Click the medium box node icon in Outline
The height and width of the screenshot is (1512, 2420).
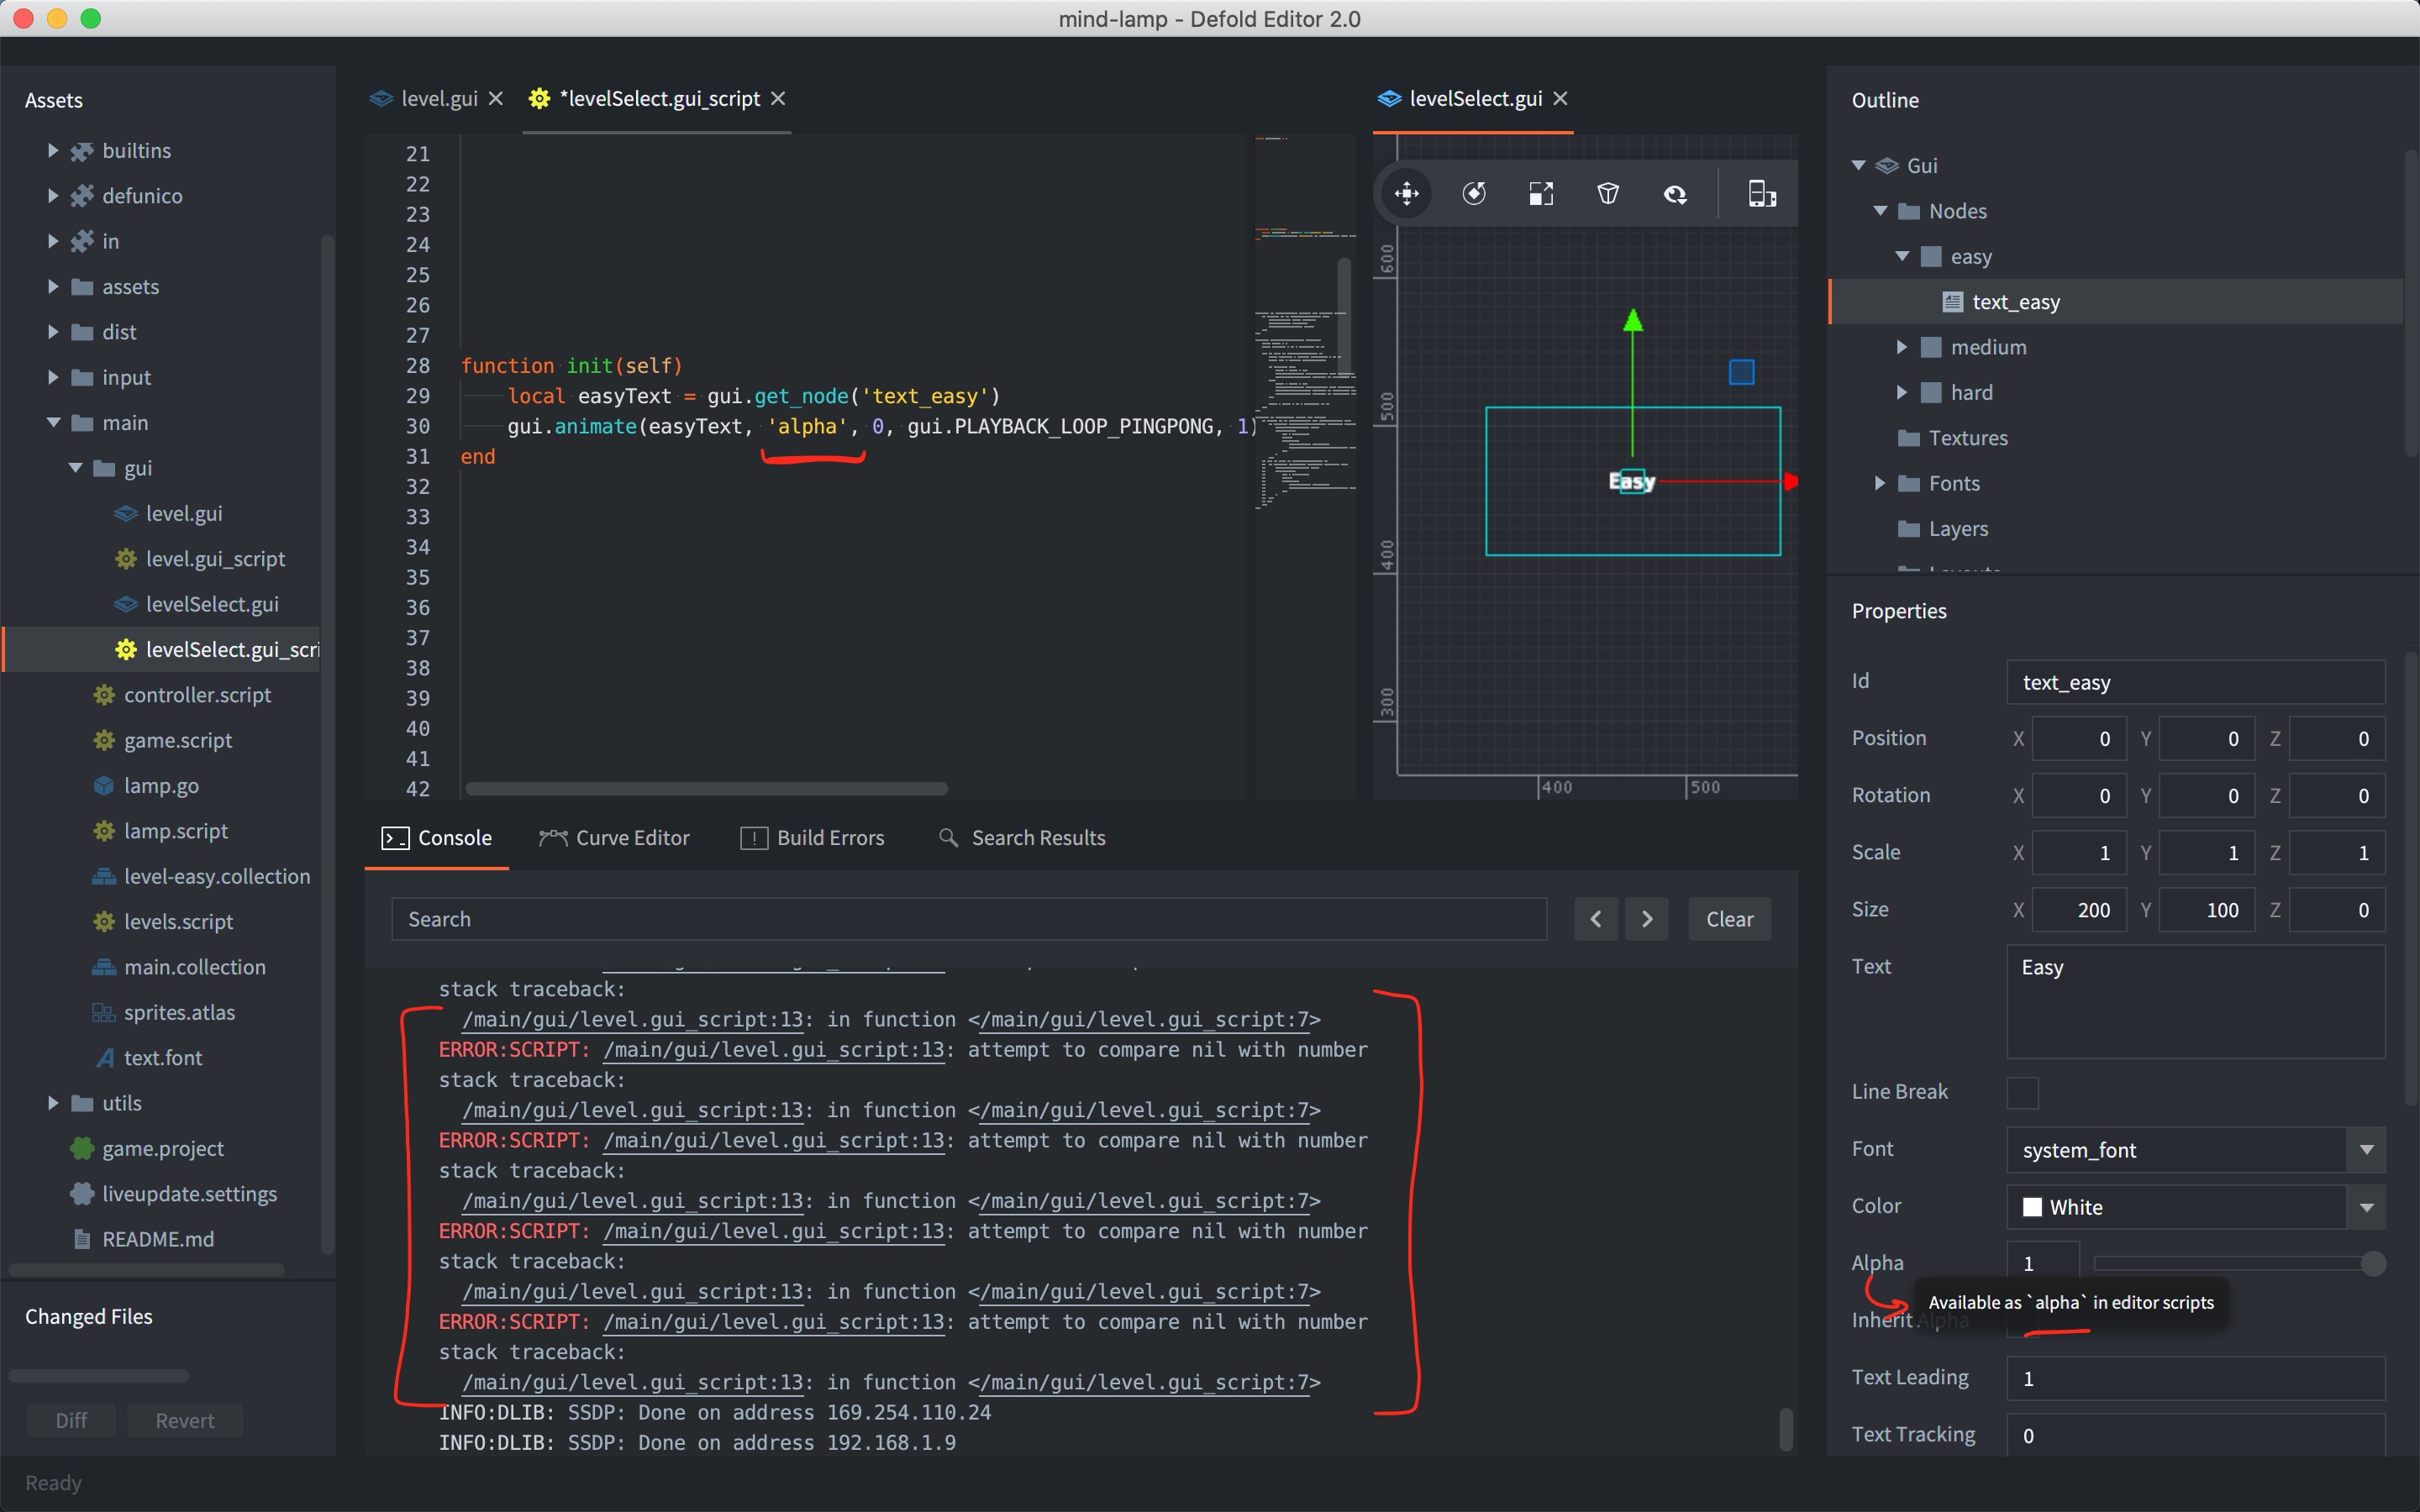click(1931, 347)
